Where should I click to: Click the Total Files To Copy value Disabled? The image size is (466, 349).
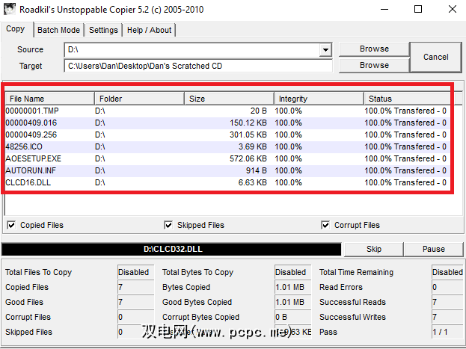136,272
